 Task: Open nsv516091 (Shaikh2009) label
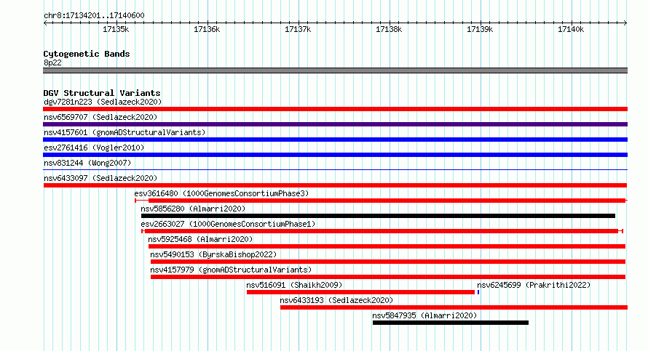point(294,285)
